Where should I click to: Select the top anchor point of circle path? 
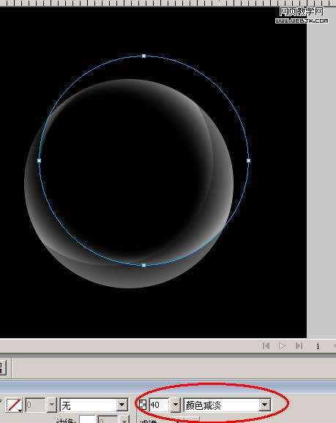[x=144, y=56]
